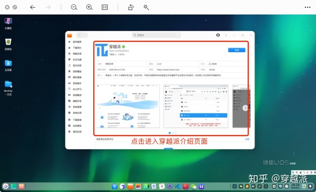This screenshot has height=192, width=316.
Task: Click the 注册 register link
Action: coord(247,139)
